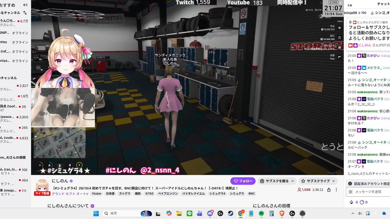The image size is (390, 219).
Task: Click the star icon in message field
Action: [351, 192]
